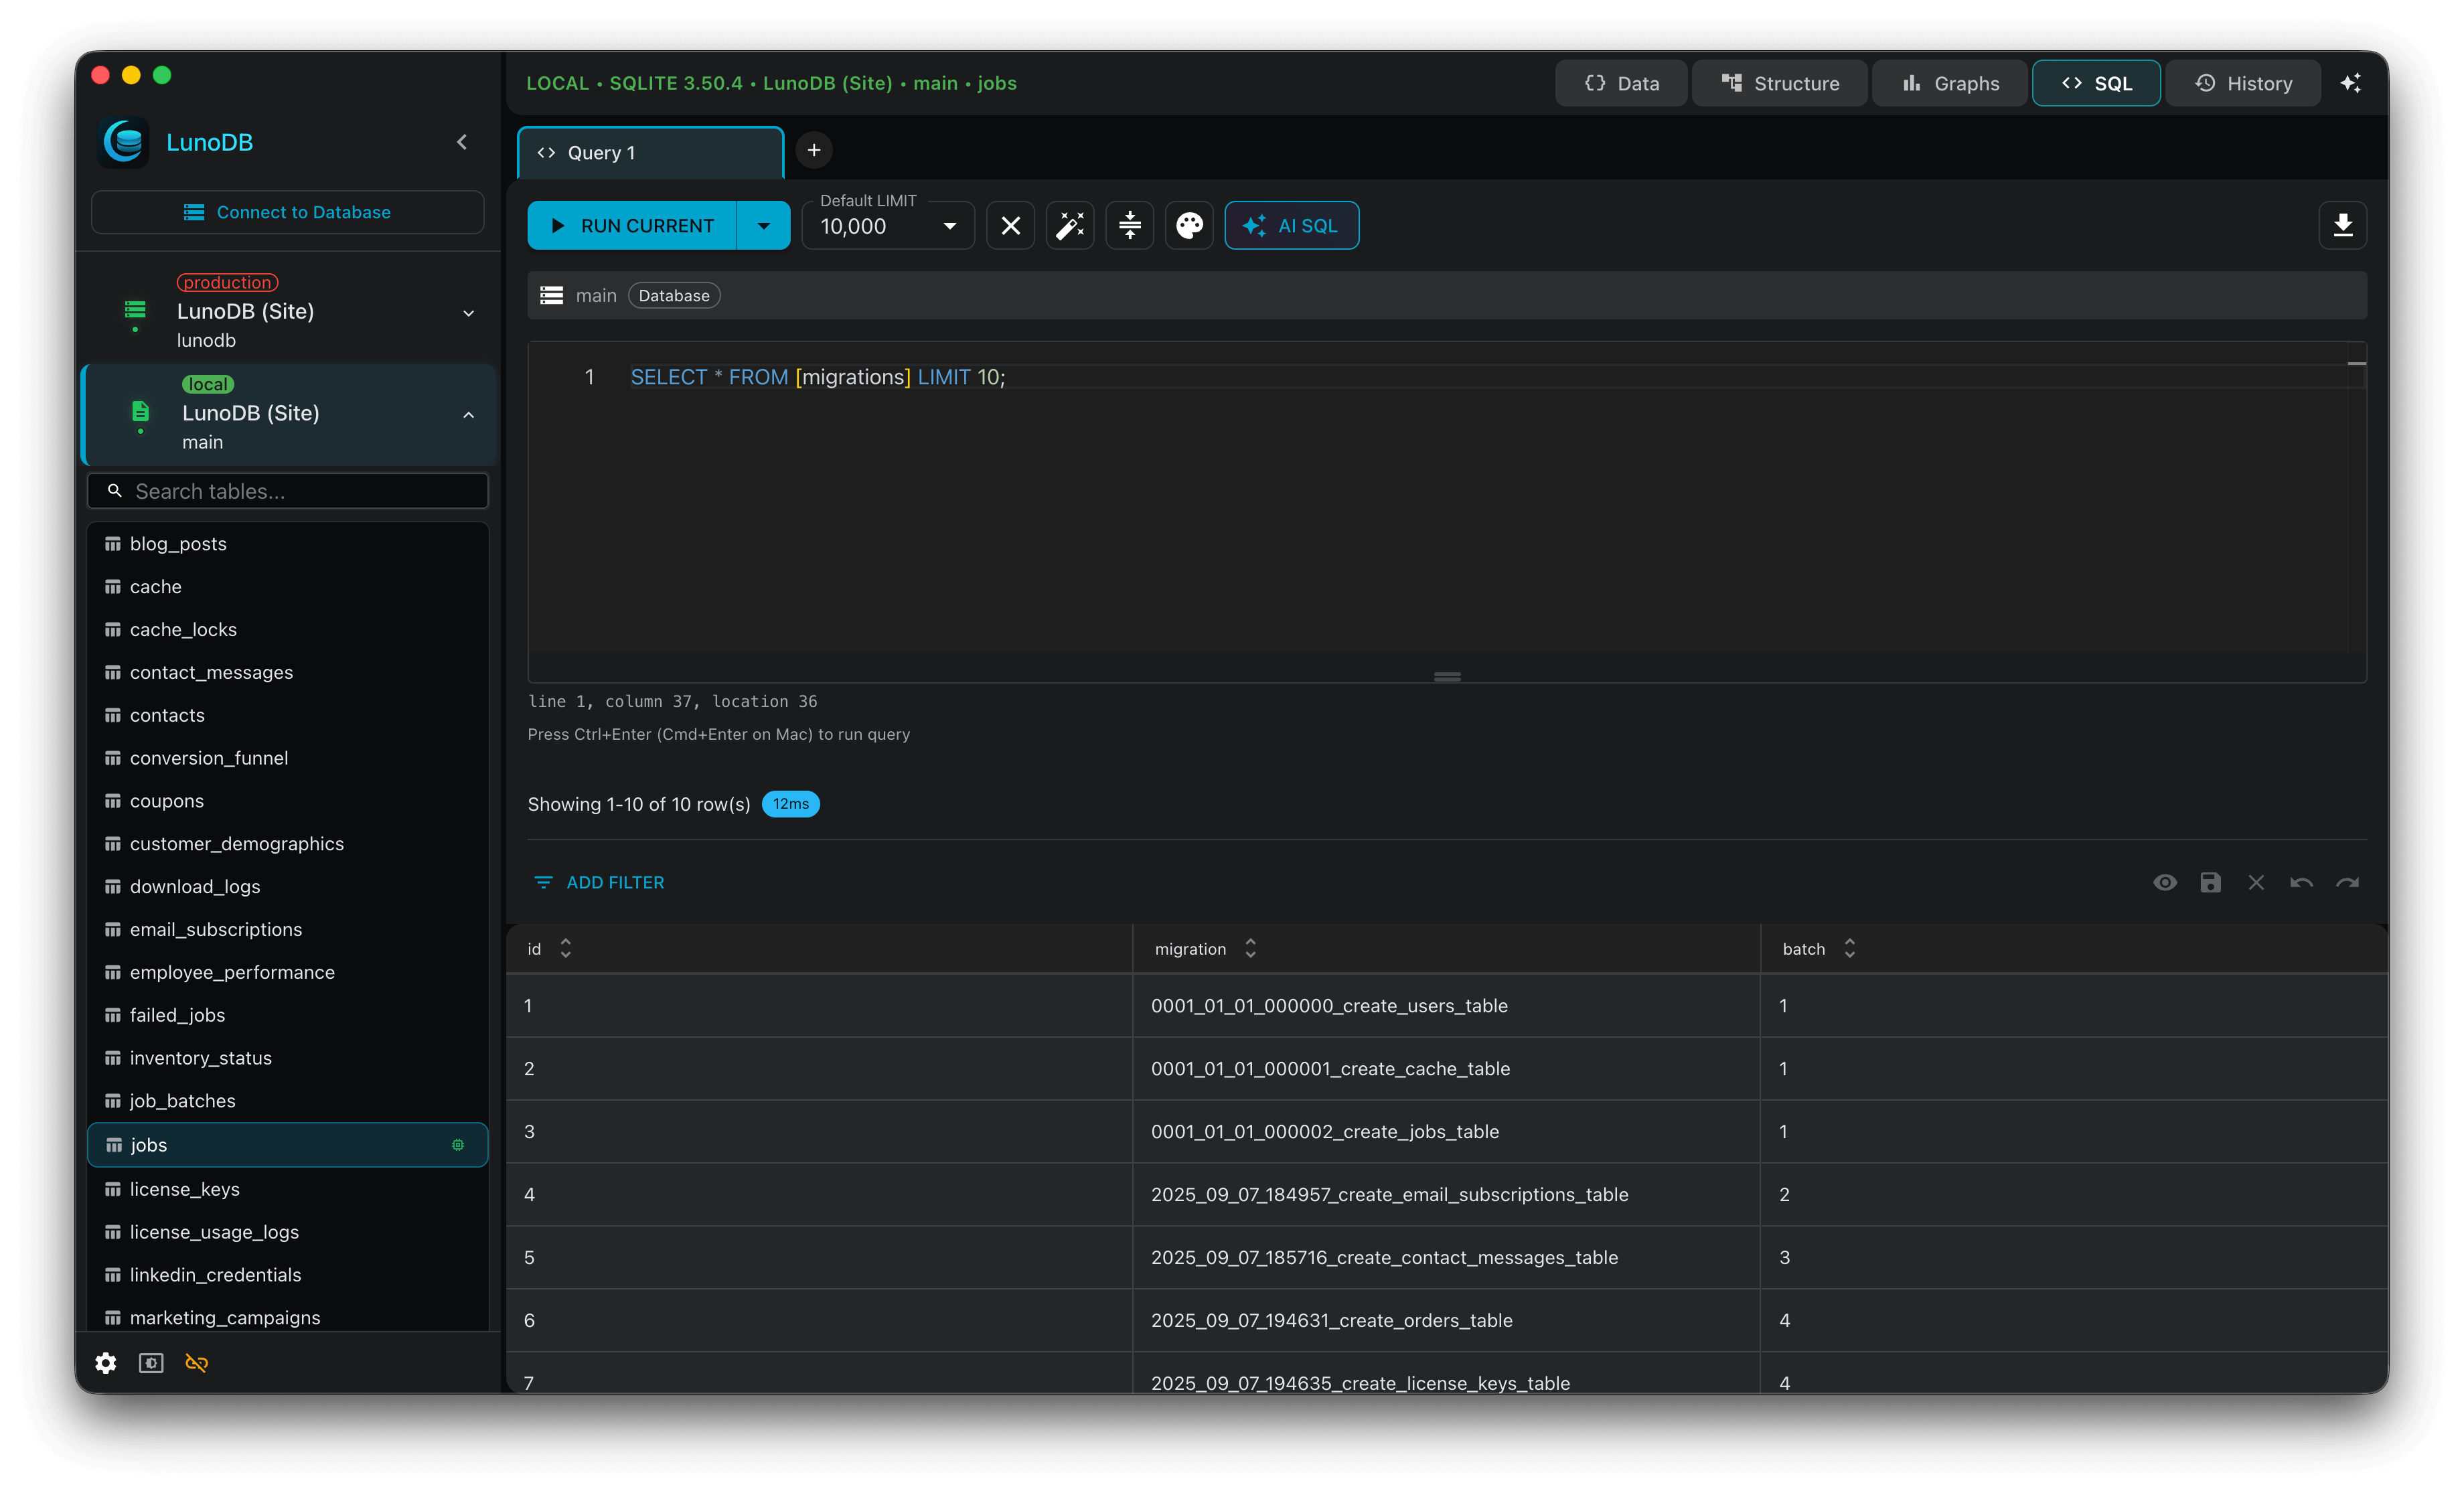The width and height of the screenshot is (2464, 1493).
Task: Open the Run Current dropdown arrow
Action: pos(763,225)
